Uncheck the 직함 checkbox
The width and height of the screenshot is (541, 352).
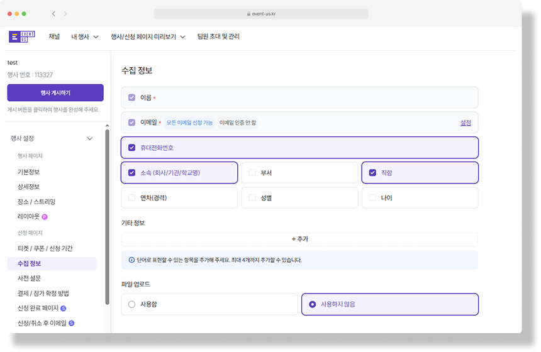pyautogui.click(x=372, y=172)
